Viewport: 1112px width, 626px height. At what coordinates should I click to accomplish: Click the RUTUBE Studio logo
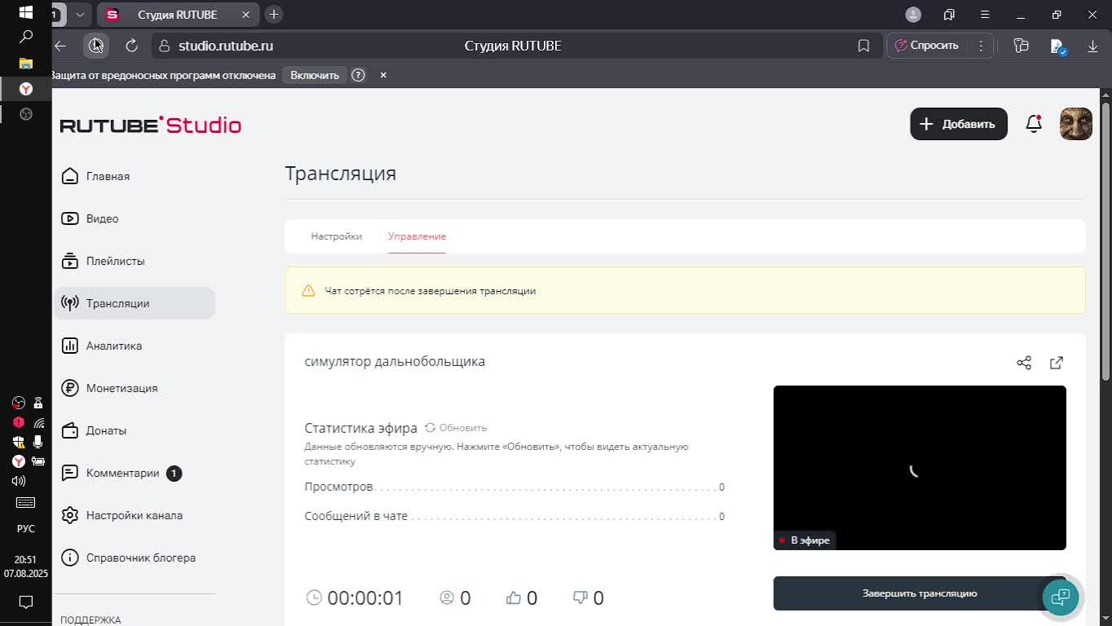151,125
